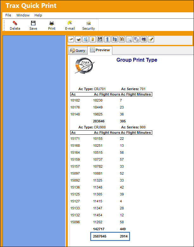This screenshot has width=194, height=247.
Task: Click flight hours value 11348
Action: [98, 187]
